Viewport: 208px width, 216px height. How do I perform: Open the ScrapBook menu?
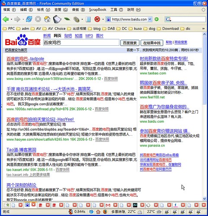tap(98, 10)
